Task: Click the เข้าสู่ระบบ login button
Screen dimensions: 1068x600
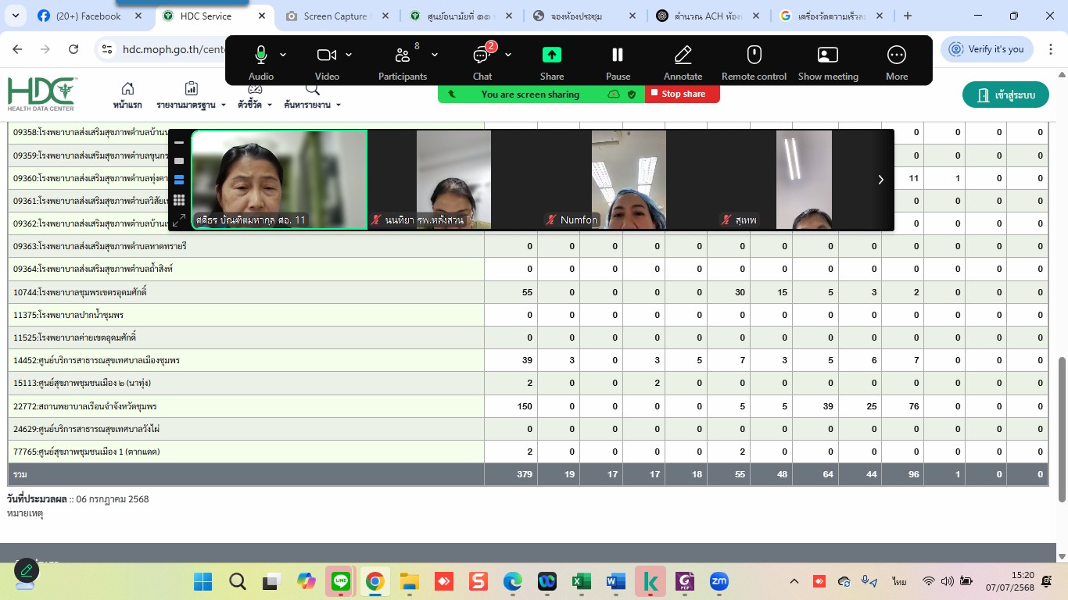Action: (x=1005, y=95)
